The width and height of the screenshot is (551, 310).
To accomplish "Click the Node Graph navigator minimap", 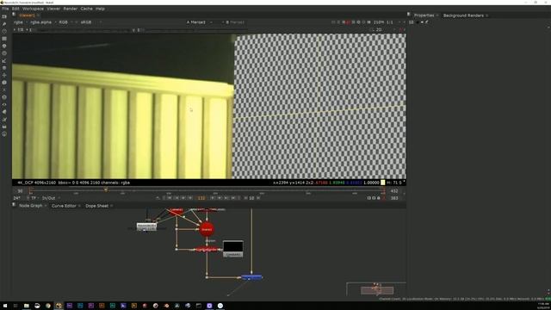I will pyautogui.click(x=376, y=289).
